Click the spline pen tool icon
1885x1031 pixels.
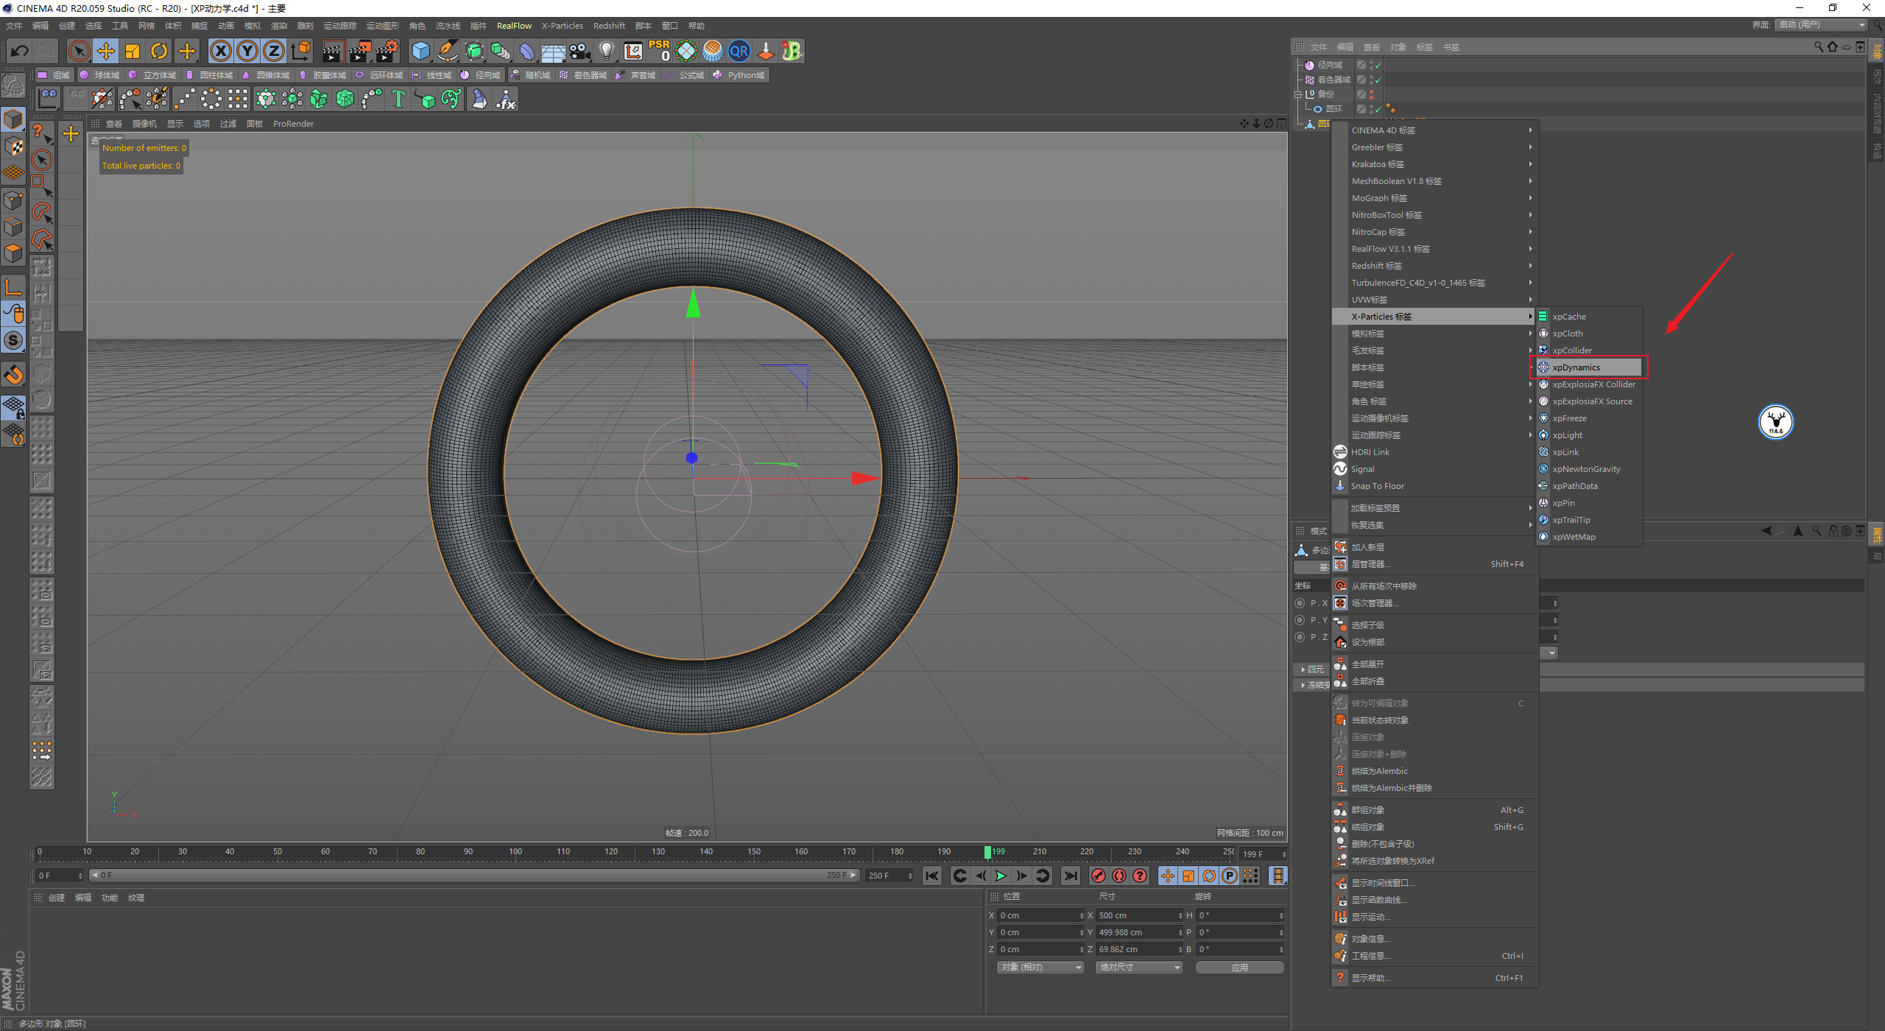[447, 51]
